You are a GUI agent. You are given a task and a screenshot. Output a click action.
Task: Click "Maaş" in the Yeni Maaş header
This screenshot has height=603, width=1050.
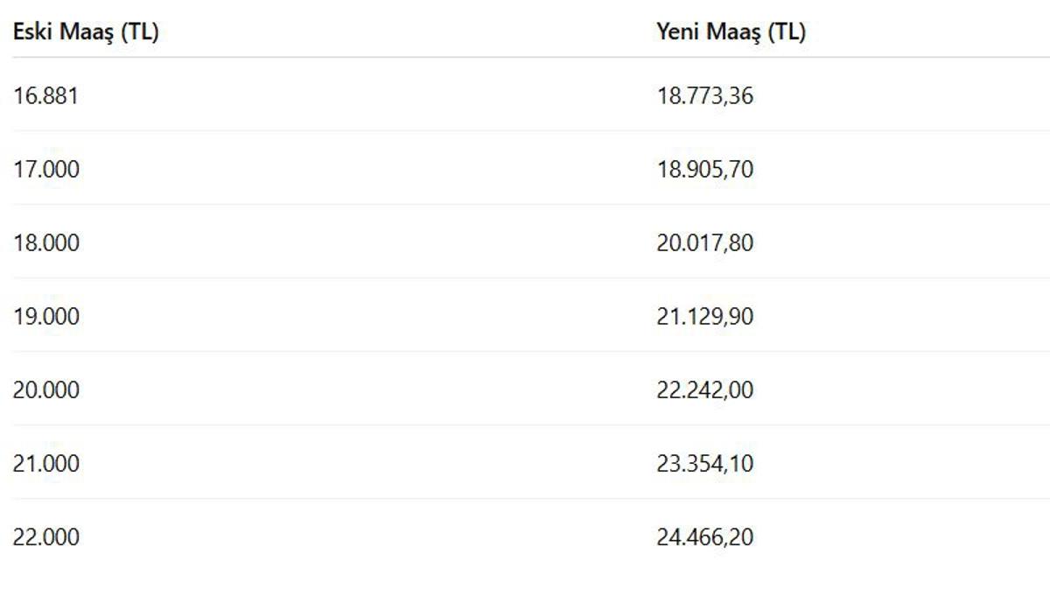pos(733,32)
